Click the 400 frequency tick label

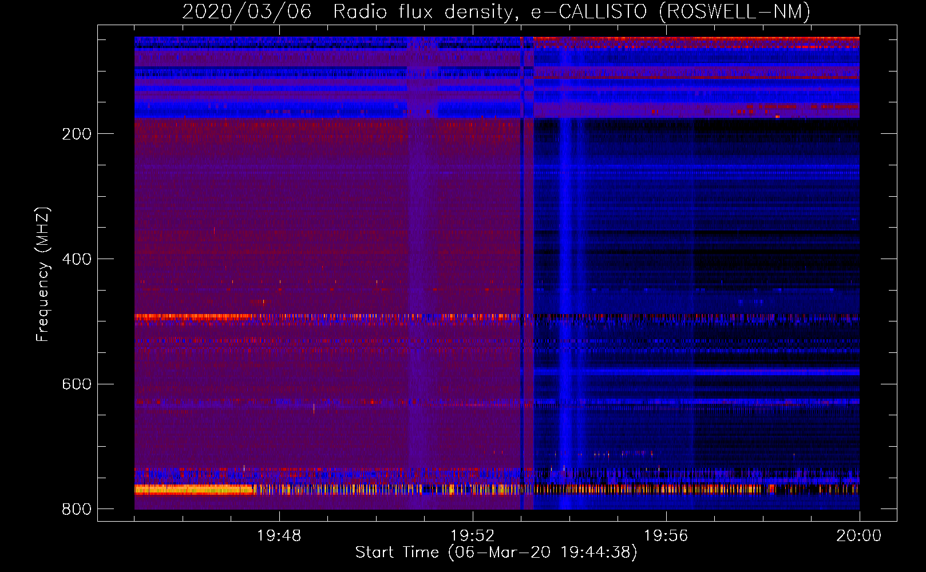[77, 259]
